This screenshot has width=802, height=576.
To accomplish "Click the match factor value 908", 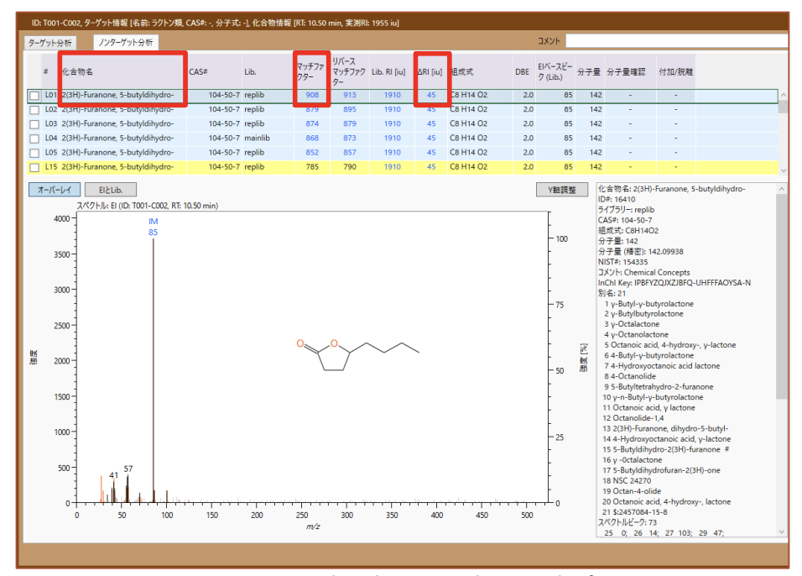I will (312, 96).
